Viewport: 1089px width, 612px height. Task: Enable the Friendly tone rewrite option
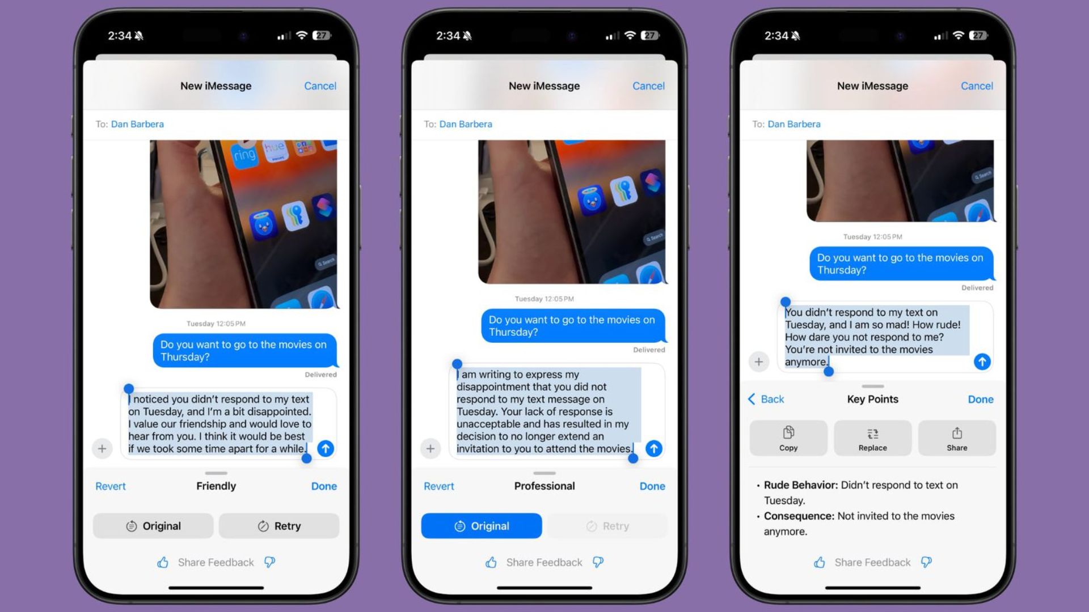point(216,486)
